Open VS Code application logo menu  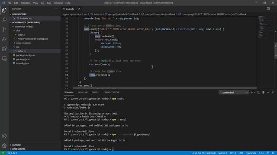click(3, 3)
